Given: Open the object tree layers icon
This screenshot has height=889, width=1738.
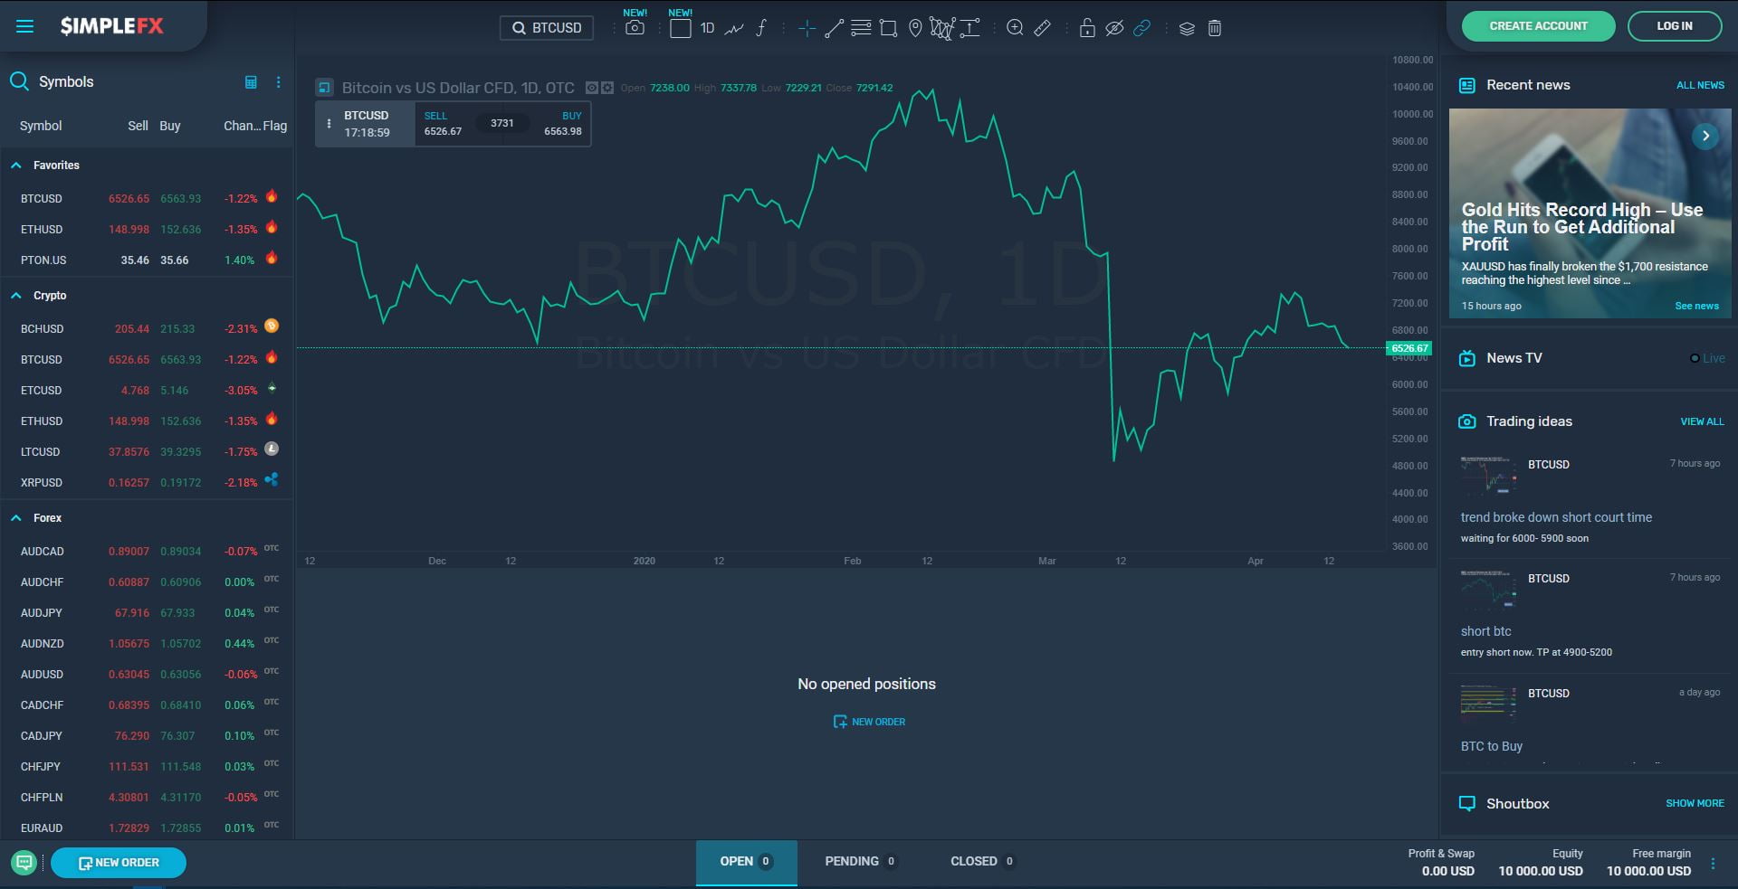Looking at the screenshot, I should 1187,28.
